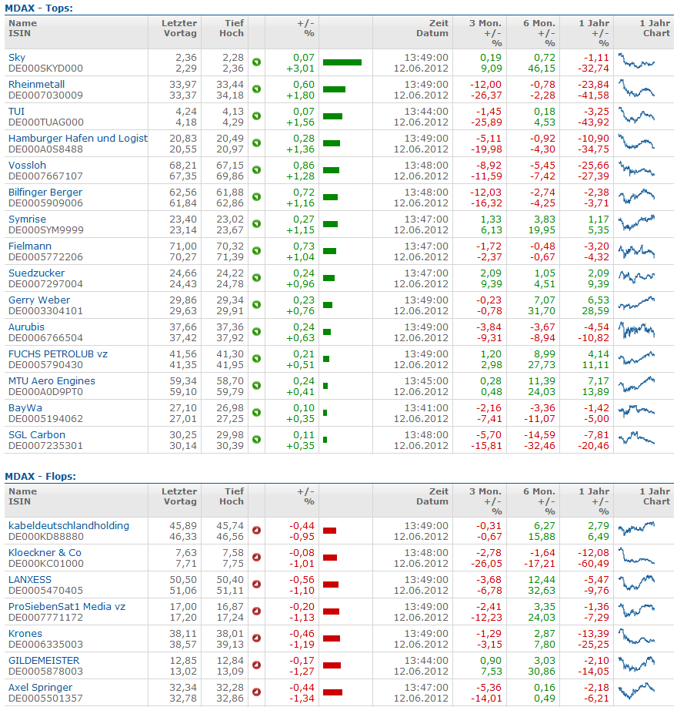Screen dimensions: 677x707
Task: Click the red down-arrow icon in the GILDEMEISTER row
Action: pos(256,665)
